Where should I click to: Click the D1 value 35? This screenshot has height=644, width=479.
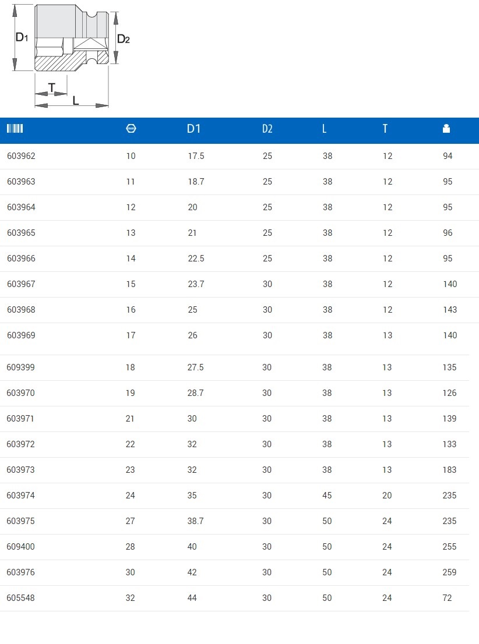coord(192,496)
